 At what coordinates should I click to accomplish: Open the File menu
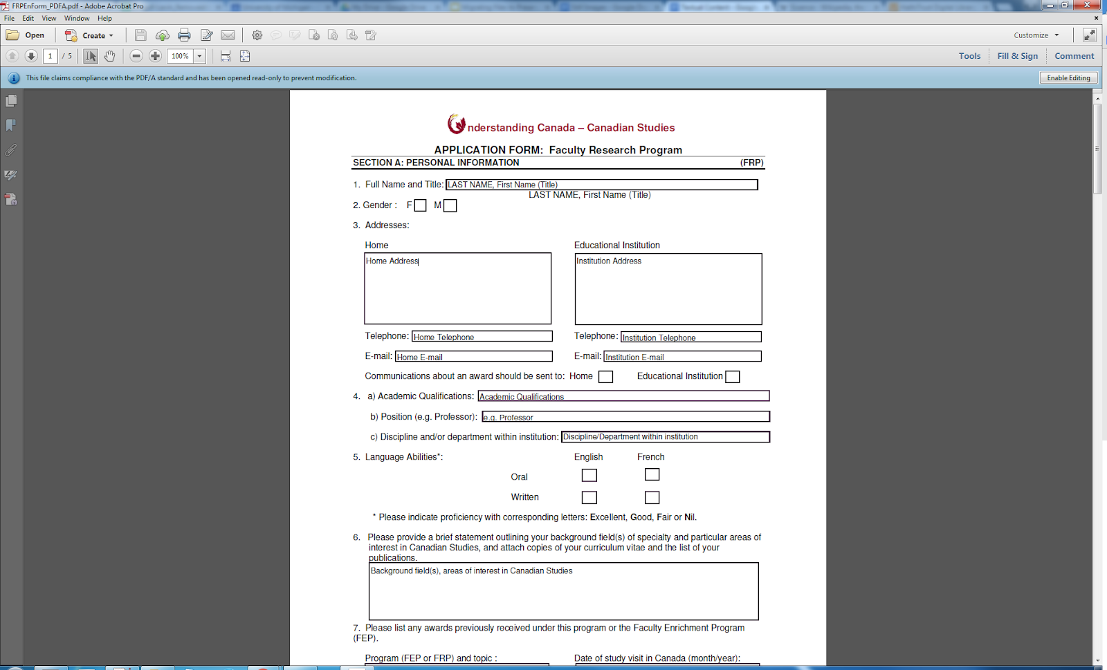[x=9, y=19]
